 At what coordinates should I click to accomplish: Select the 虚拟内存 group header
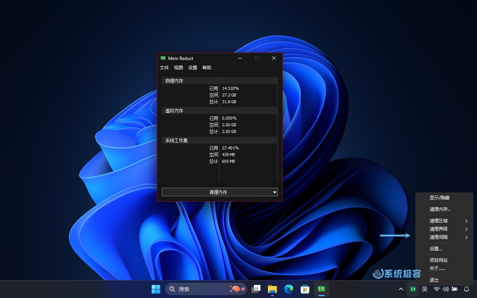[220, 111]
